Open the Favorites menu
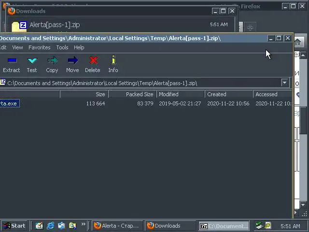Viewport: 309px width, 232px height. tap(40, 47)
